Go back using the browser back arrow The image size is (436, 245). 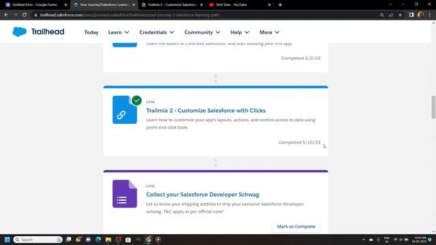click(6, 15)
